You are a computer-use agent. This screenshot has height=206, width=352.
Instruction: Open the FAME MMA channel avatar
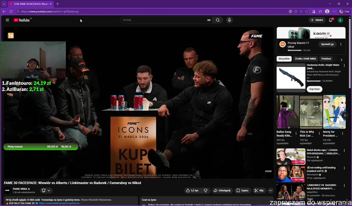[7, 190]
